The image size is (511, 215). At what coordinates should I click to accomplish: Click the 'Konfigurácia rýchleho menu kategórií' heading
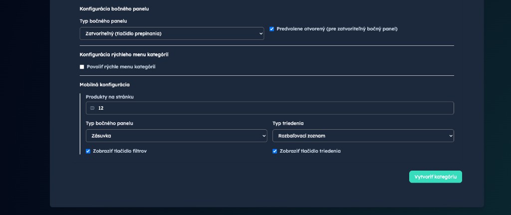tap(124, 55)
